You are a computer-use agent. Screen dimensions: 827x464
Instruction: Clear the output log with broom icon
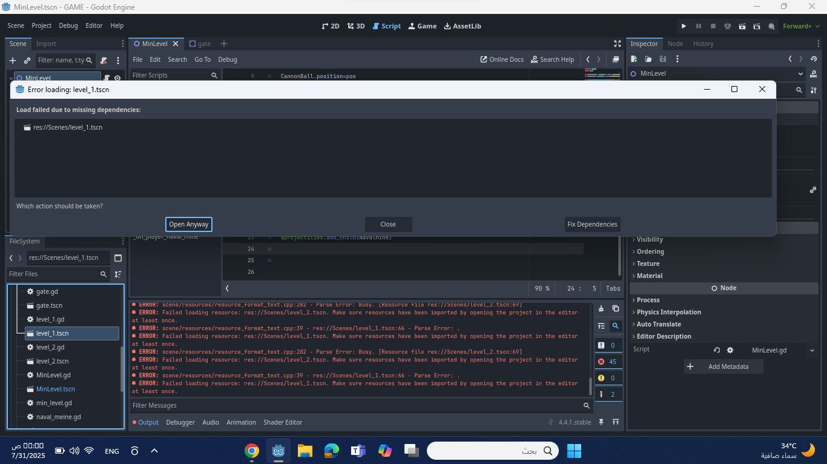(601, 308)
